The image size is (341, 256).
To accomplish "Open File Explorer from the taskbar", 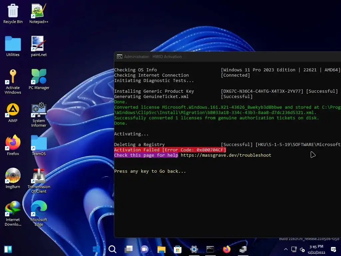I will [x=161, y=249].
